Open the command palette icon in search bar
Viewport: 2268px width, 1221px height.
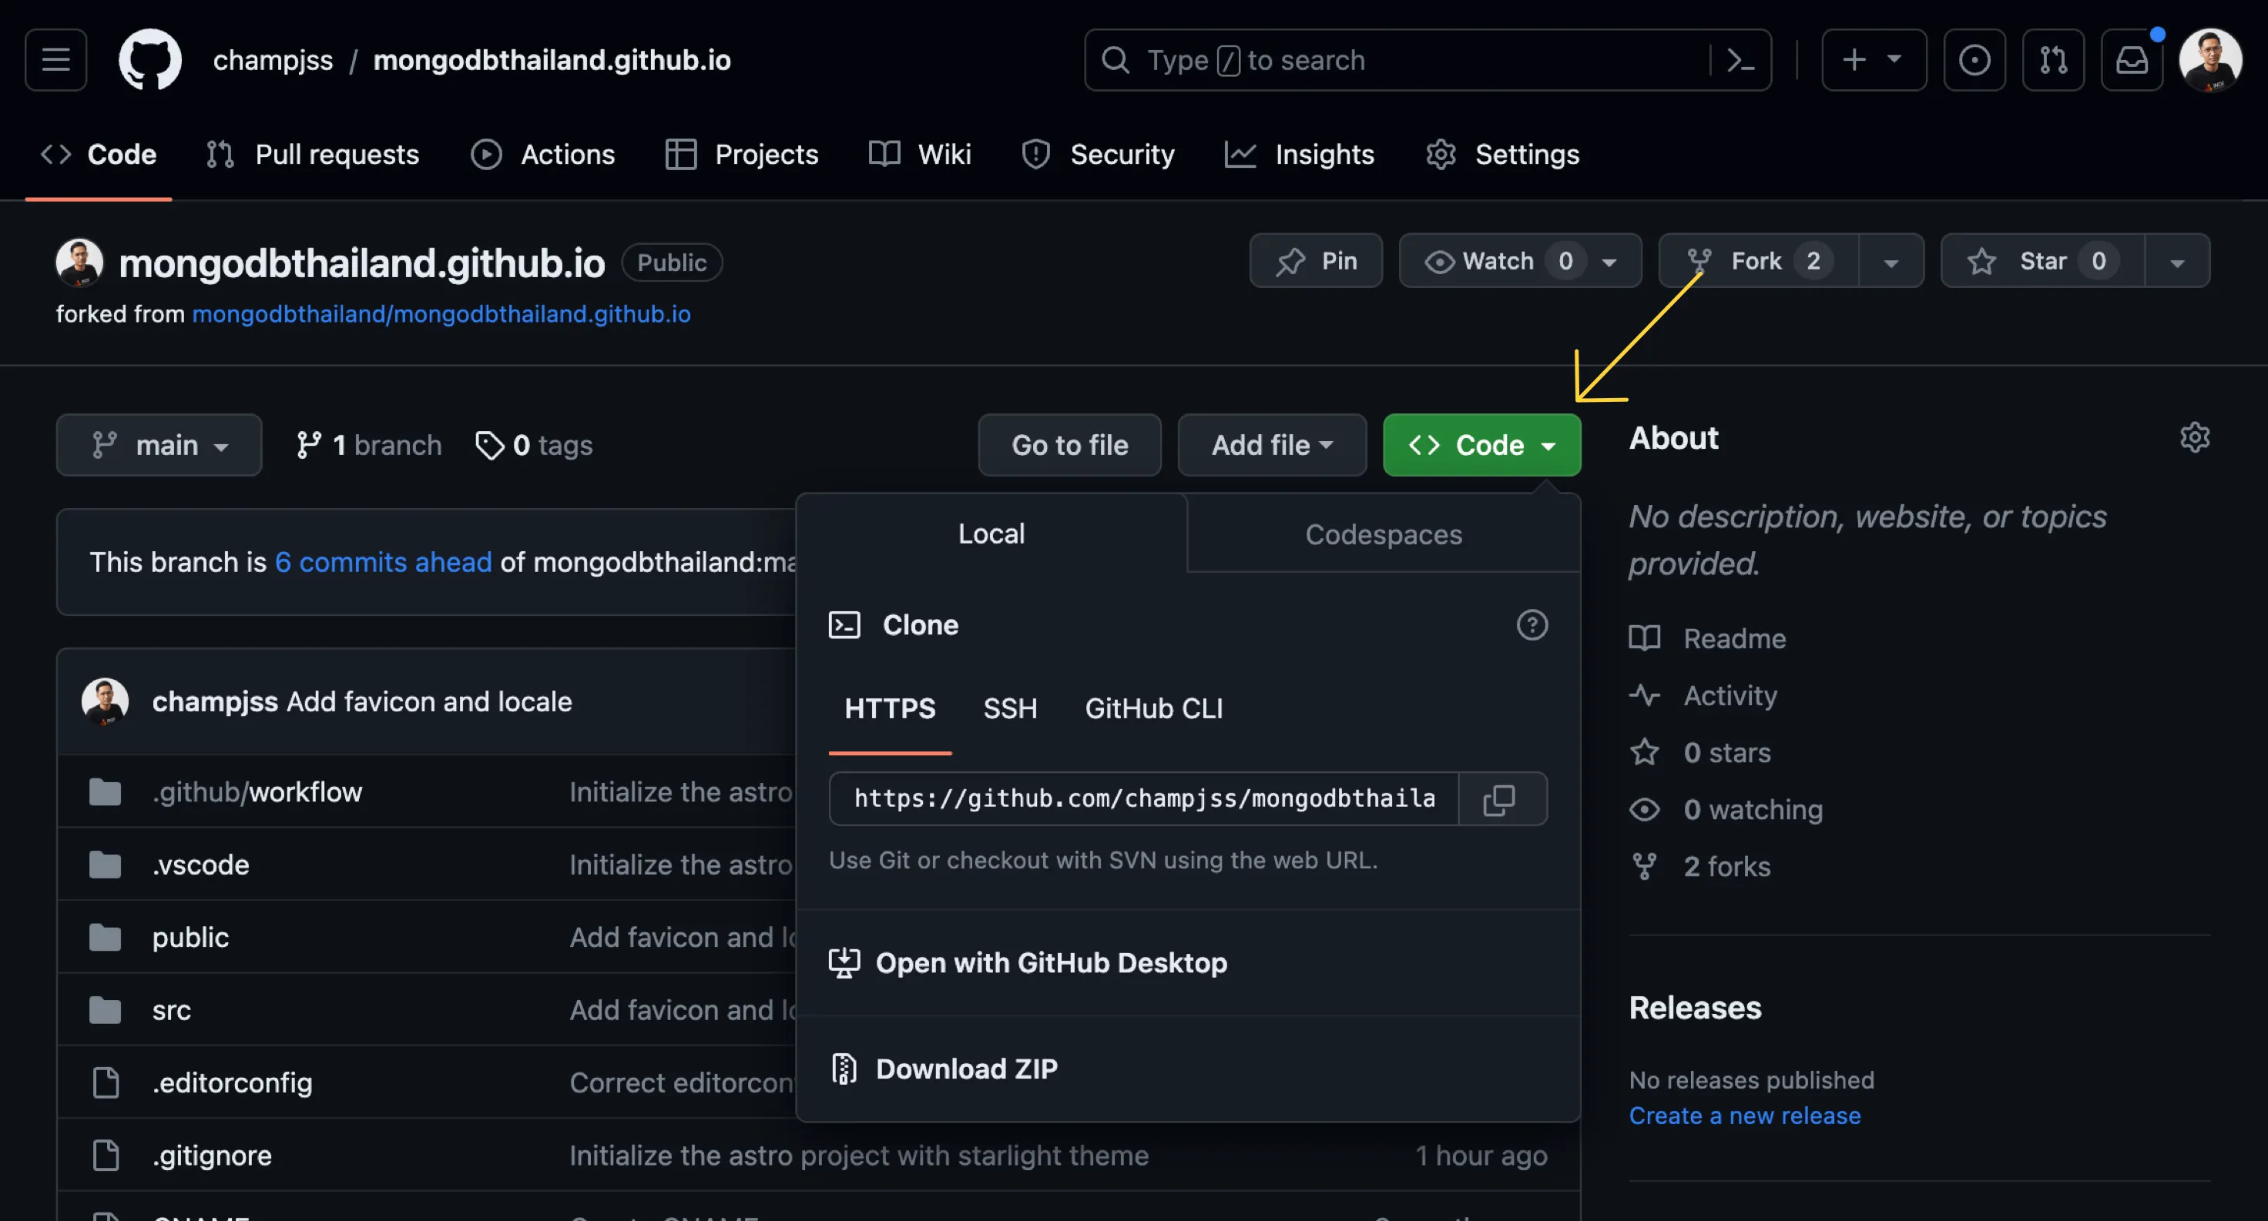1740,60
